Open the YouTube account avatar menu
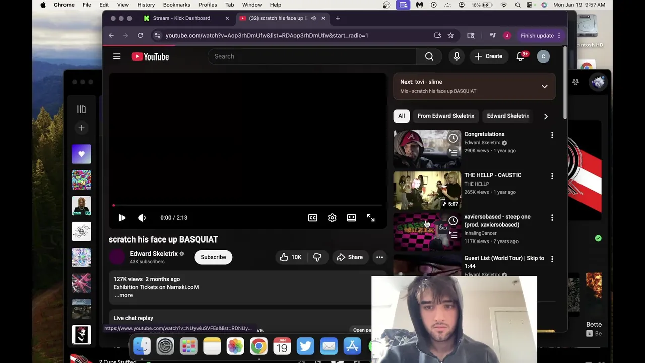This screenshot has height=363, width=645. coord(543,56)
